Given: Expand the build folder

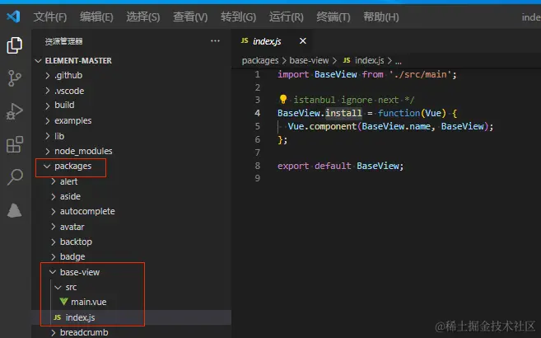Looking at the screenshot, I should (48, 106).
